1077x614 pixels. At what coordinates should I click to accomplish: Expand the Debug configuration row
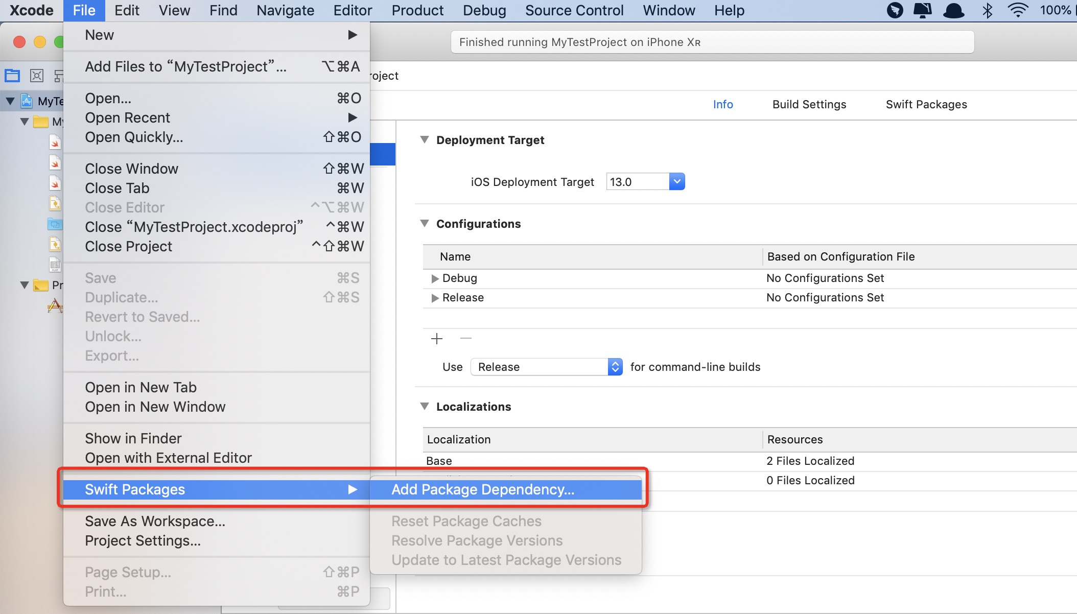(435, 278)
